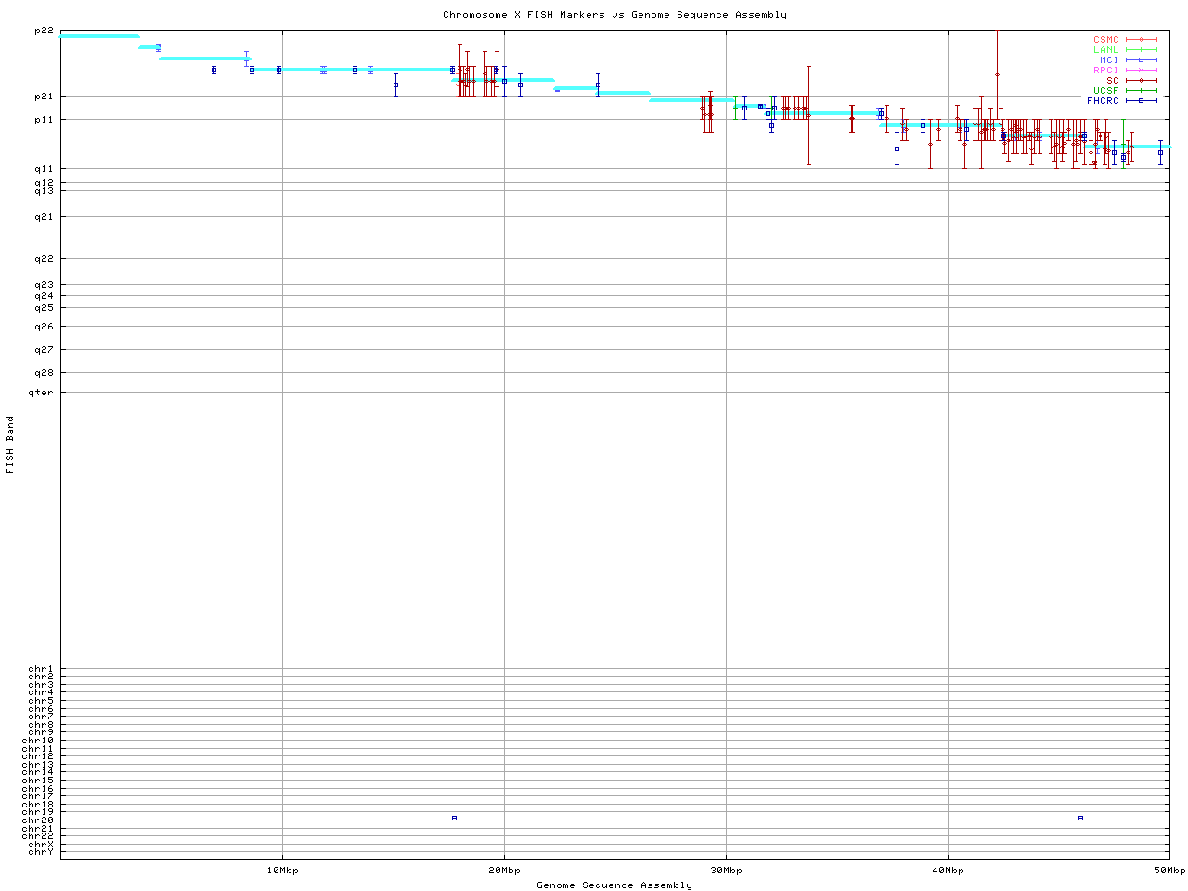
Task: Click the SC dark red legend marker
Action: (x=1141, y=80)
